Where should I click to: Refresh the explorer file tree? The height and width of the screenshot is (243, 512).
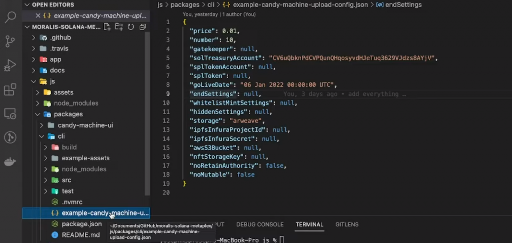click(x=131, y=27)
